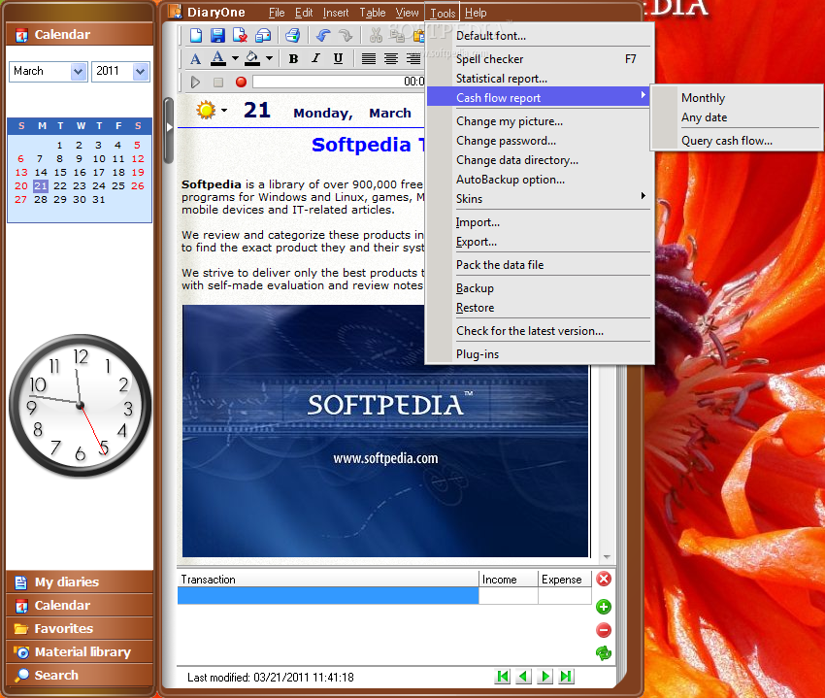825x698 pixels.
Task: Open the File menu
Action: pyautogui.click(x=277, y=13)
